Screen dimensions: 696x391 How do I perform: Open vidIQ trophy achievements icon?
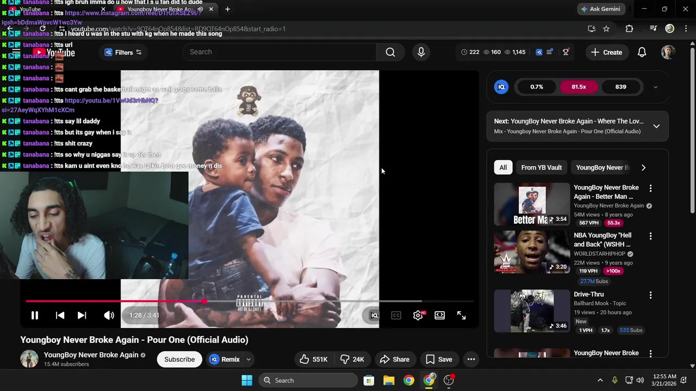tap(566, 52)
